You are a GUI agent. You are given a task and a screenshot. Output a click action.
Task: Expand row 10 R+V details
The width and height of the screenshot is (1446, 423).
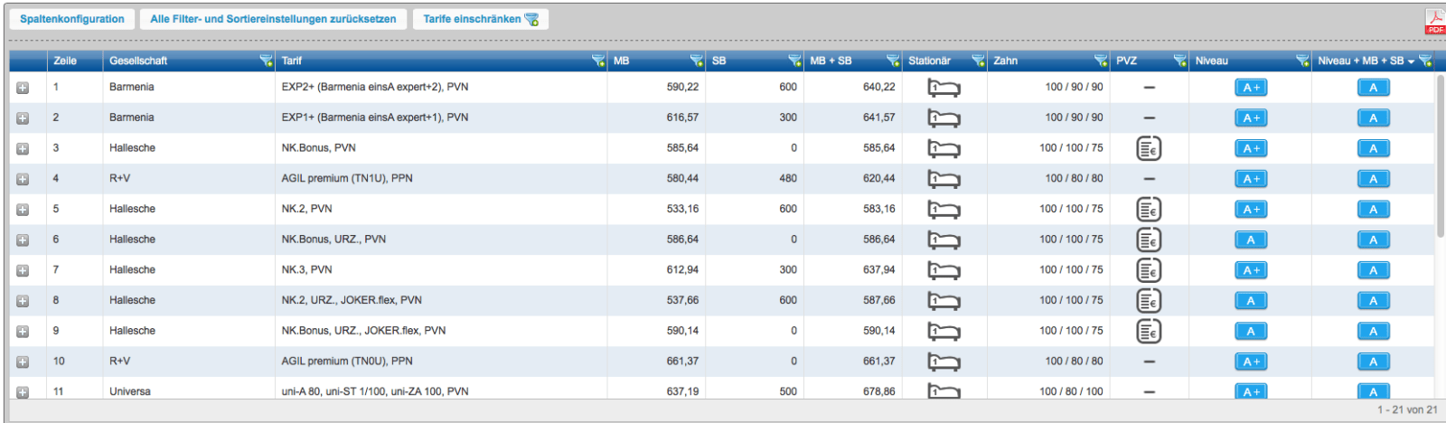tap(23, 362)
